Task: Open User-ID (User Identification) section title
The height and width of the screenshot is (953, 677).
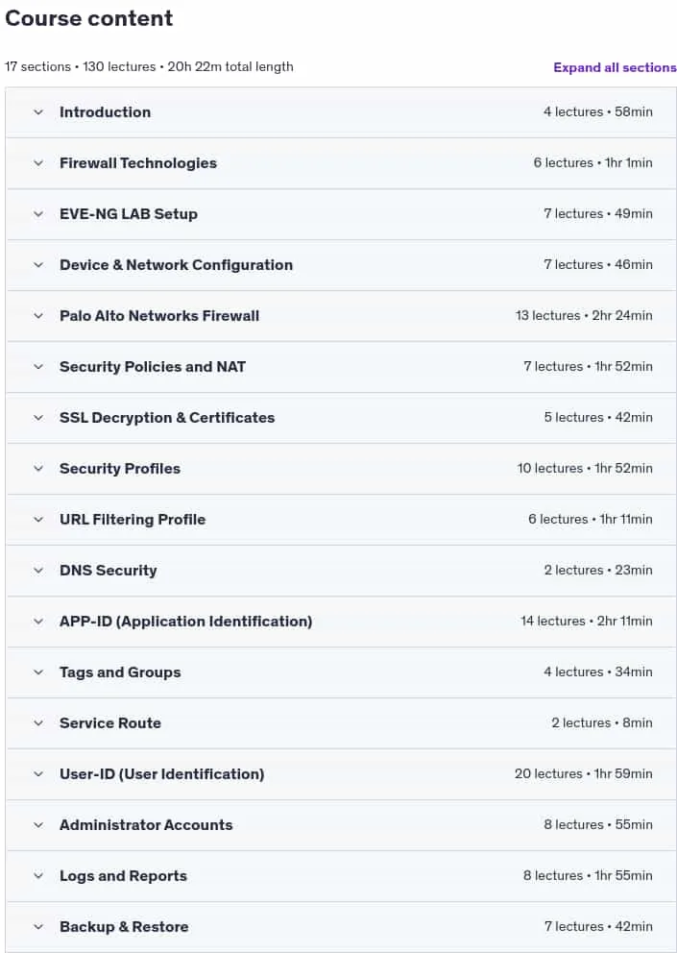Action: click(161, 774)
